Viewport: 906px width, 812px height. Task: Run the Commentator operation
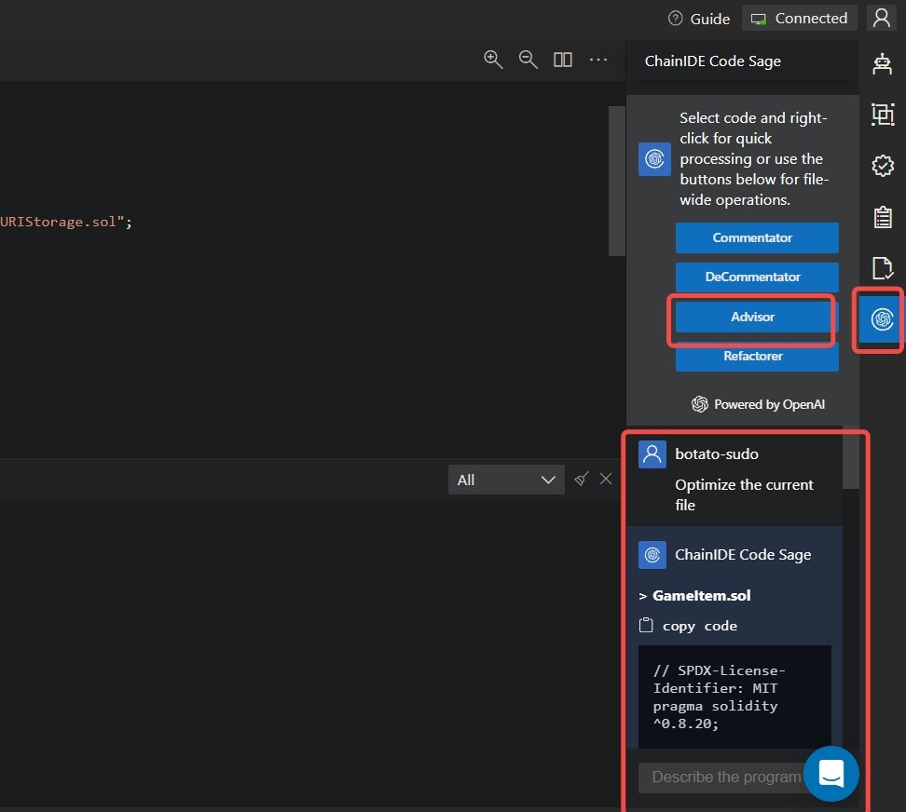point(757,237)
